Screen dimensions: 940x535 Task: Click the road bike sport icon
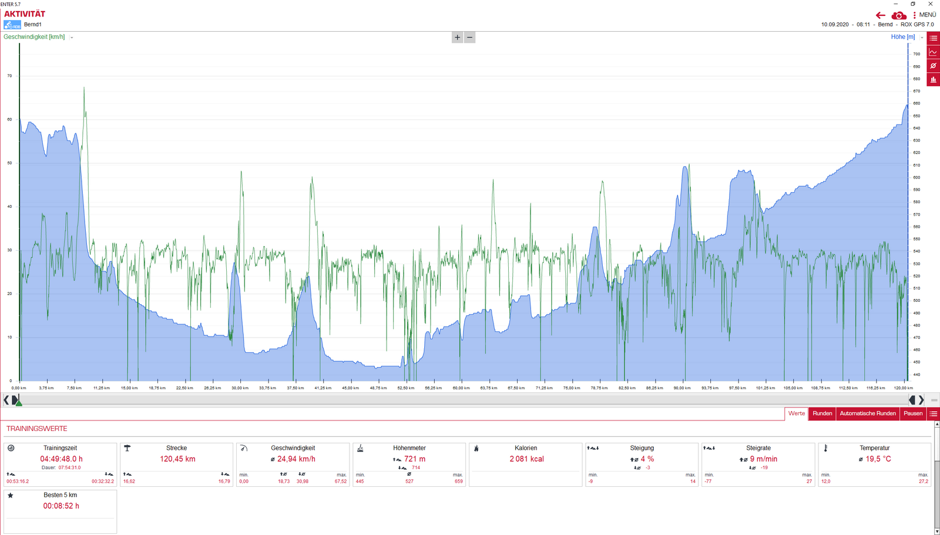(x=12, y=25)
